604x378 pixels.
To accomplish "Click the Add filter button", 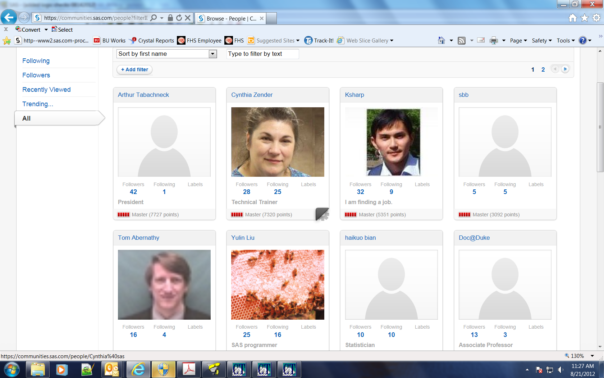I will coord(134,69).
